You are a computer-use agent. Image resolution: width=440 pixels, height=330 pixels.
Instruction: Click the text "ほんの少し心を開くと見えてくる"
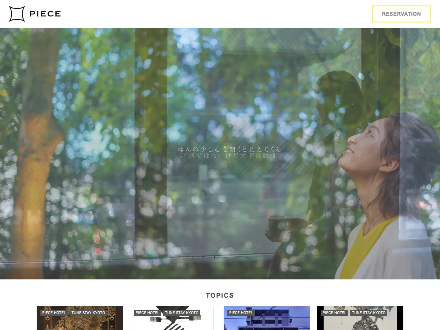(230, 149)
